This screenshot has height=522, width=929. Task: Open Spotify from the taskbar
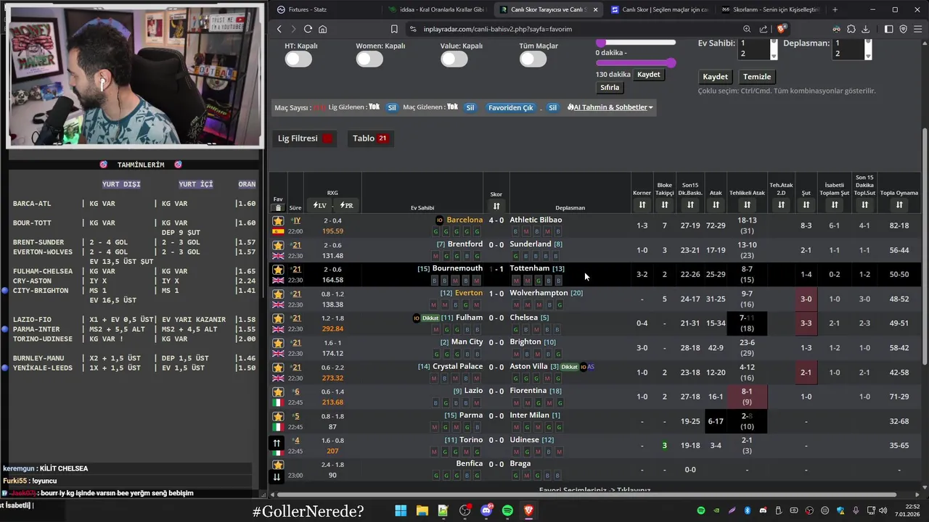coord(507,510)
